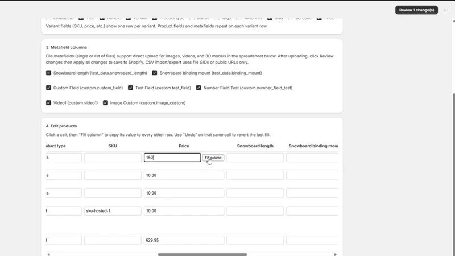455x256 pixels.
Task: Focus the Price field containing 150
Action: click(x=172, y=158)
